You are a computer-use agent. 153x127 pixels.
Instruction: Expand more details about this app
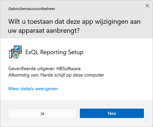[x=33, y=89]
